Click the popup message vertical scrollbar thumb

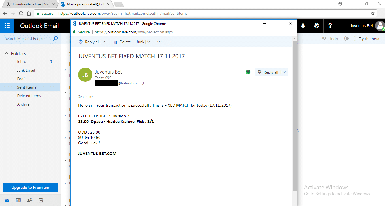[x=295, y=115]
